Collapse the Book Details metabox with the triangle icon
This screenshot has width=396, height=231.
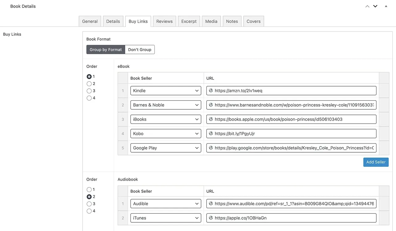point(386,6)
